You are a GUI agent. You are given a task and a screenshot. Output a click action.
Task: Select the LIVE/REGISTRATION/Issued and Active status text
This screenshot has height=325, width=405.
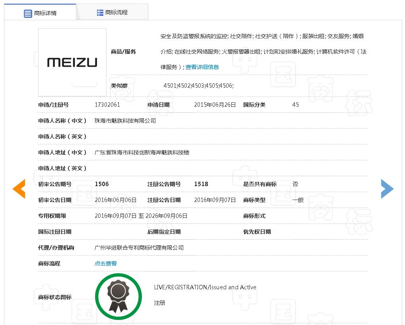point(205,287)
